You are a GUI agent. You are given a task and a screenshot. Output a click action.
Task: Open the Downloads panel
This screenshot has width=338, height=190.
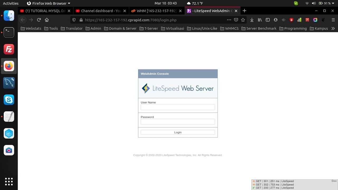[252, 20]
